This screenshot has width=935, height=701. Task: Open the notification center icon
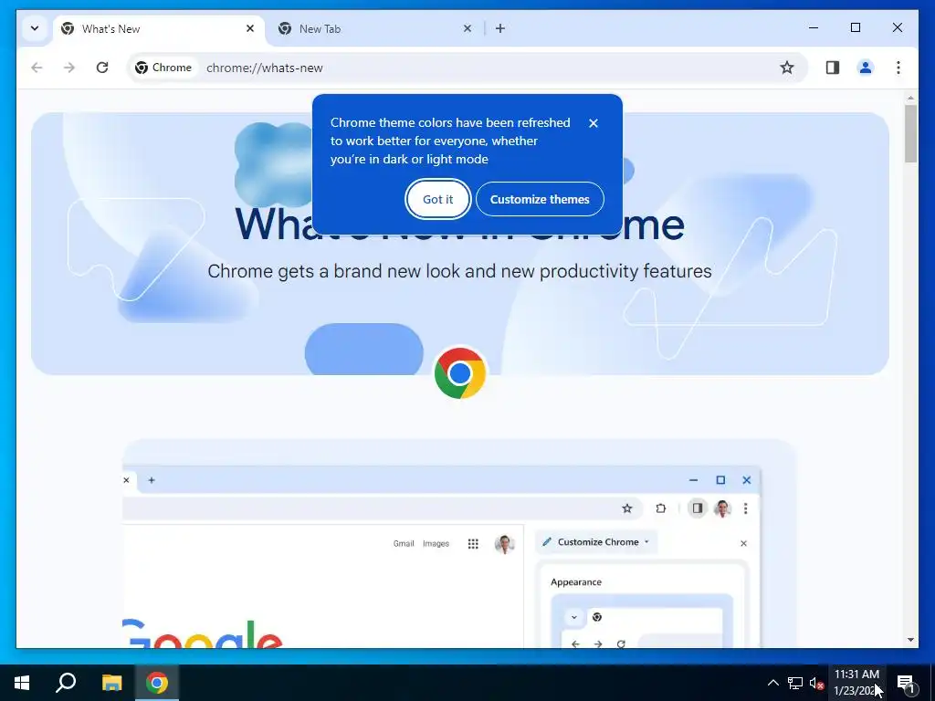[x=906, y=683]
